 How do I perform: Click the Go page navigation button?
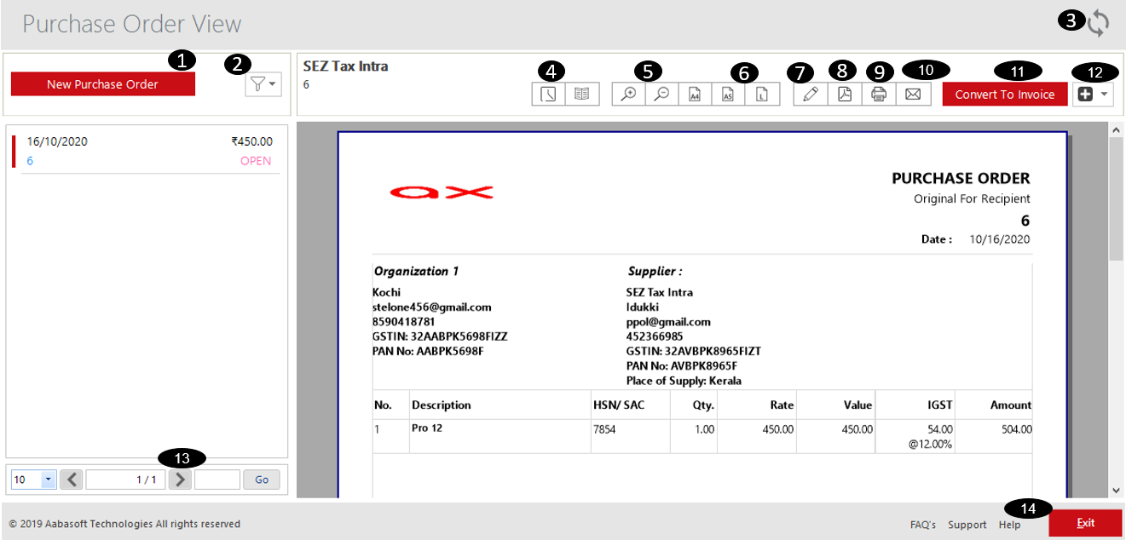pyautogui.click(x=261, y=479)
